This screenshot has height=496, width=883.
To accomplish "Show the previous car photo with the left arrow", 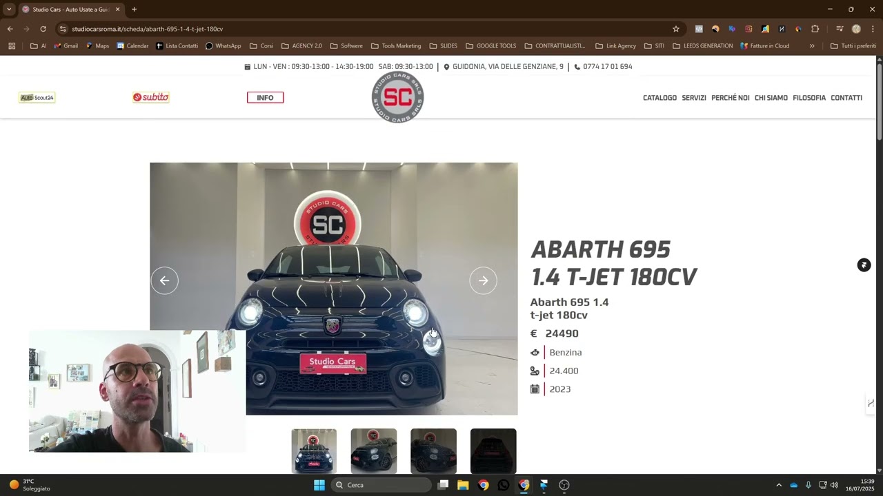I will pyautogui.click(x=164, y=280).
